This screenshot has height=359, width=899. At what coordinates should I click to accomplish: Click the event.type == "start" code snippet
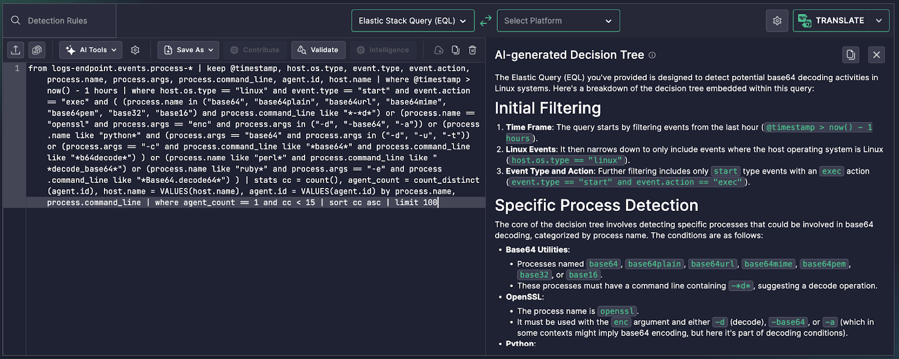pyautogui.click(x=627, y=182)
